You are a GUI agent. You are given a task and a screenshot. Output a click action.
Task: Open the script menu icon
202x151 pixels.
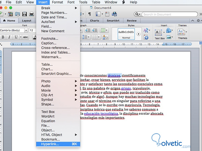tap(124, 2)
